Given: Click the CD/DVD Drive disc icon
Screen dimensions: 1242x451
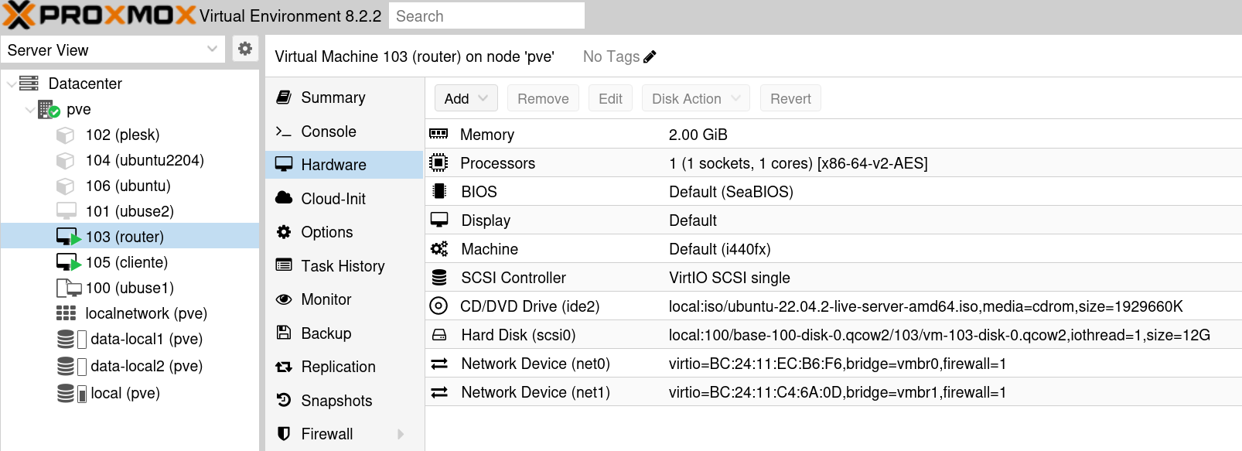Looking at the screenshot, I should [x=438, y=306].
